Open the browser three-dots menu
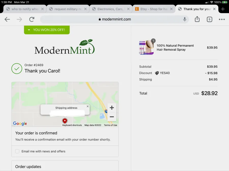The width and height of the screenshot is (229, 171). [x=222, y=19]
